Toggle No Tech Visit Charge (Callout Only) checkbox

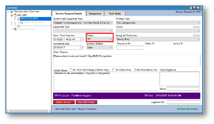click(x=71, y=70)
